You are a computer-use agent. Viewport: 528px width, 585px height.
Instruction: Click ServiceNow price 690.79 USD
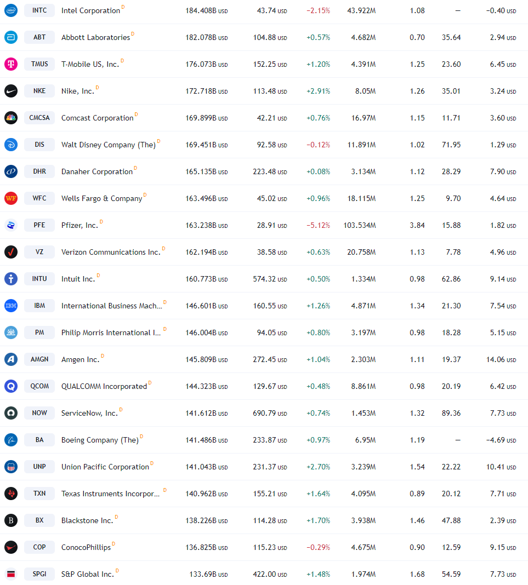pos(270,414)
